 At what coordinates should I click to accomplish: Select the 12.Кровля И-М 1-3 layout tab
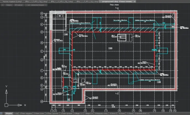tap(142, 113)
